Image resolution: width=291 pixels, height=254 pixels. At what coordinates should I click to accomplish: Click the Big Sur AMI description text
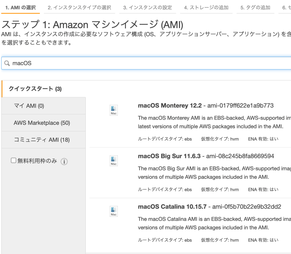pyautogui.click(x=214, y=173)
